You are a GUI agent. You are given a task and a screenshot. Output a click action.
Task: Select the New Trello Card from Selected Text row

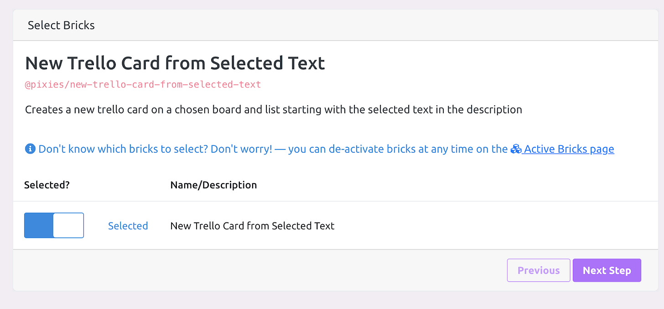click(x=252, y=226)
